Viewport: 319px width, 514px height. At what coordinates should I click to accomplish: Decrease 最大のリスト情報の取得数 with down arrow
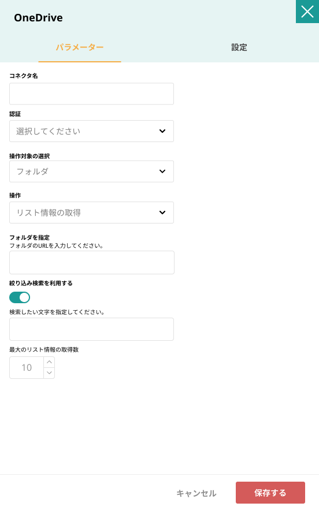point(49,373)
